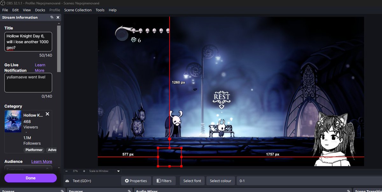Screen dimensions: 382x192
Task: Click inside the red selected source box
Action: tap(170, 157)
